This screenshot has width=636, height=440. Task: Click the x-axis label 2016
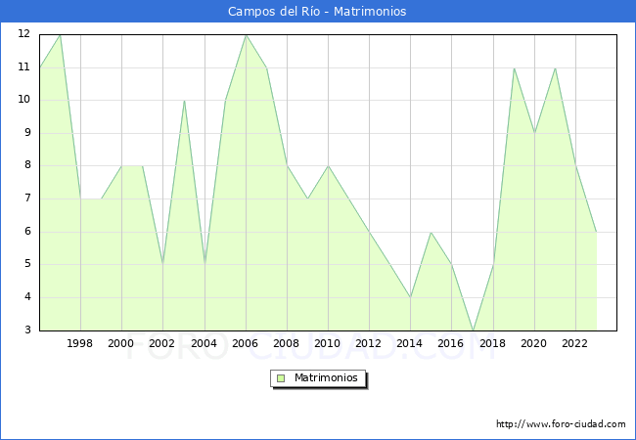(x=451, y=343)
